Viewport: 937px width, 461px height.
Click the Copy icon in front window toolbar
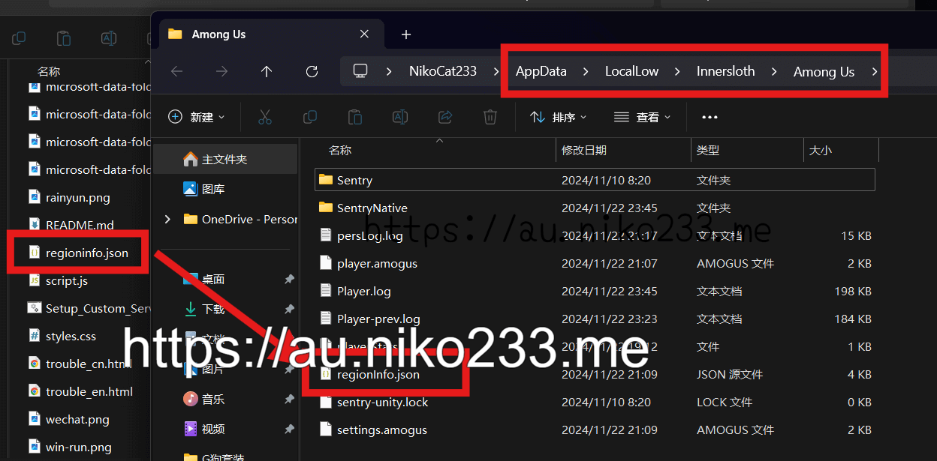tap(309, 117)
